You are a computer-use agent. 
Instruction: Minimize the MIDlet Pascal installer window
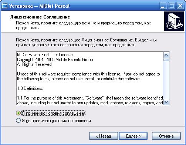pos(163,6)
